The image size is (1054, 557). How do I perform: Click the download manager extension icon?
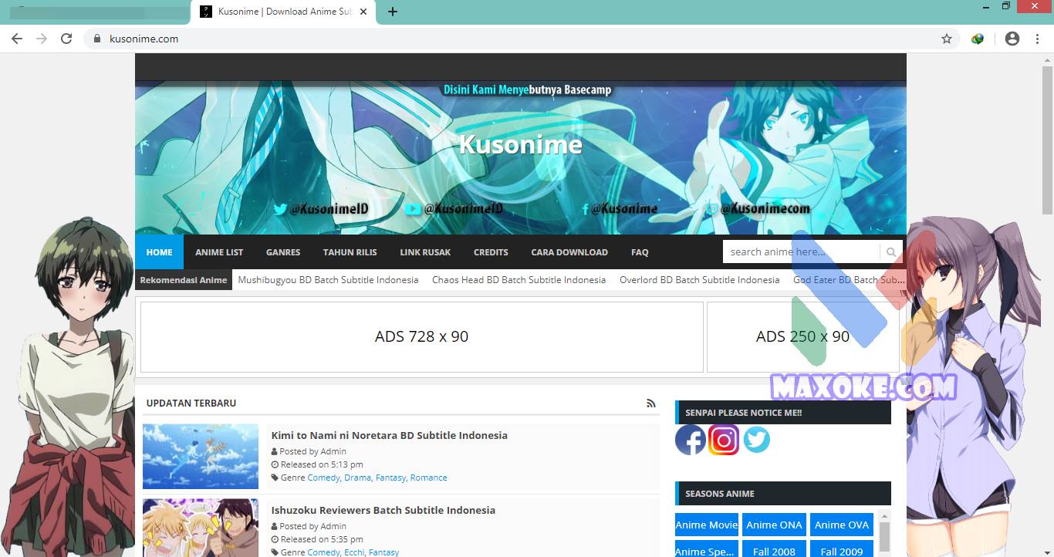click(x=978, y=39)
